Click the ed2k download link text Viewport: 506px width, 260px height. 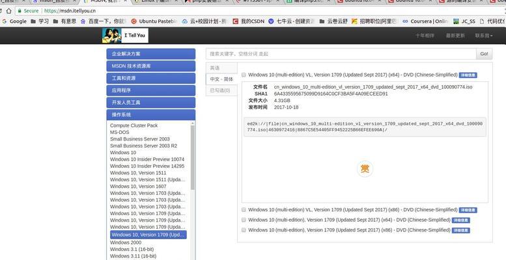click(365, 127)
